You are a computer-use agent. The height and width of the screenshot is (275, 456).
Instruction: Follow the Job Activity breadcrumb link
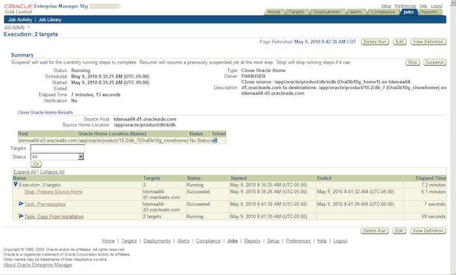[14, 27]
